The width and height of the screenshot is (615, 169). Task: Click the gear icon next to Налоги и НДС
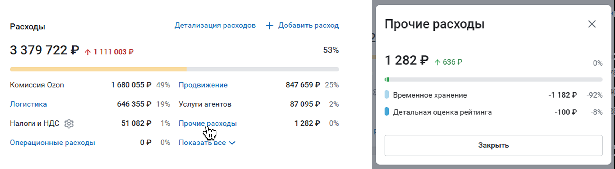point(69,123)
